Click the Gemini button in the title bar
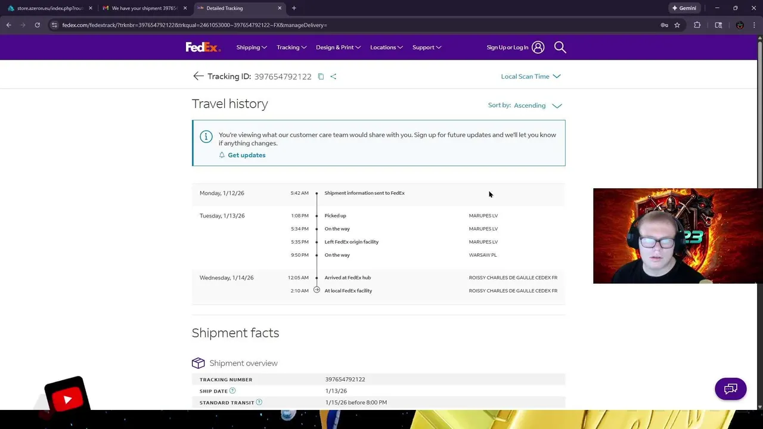The width and height of the screenshot is (763, 429). 684,8
